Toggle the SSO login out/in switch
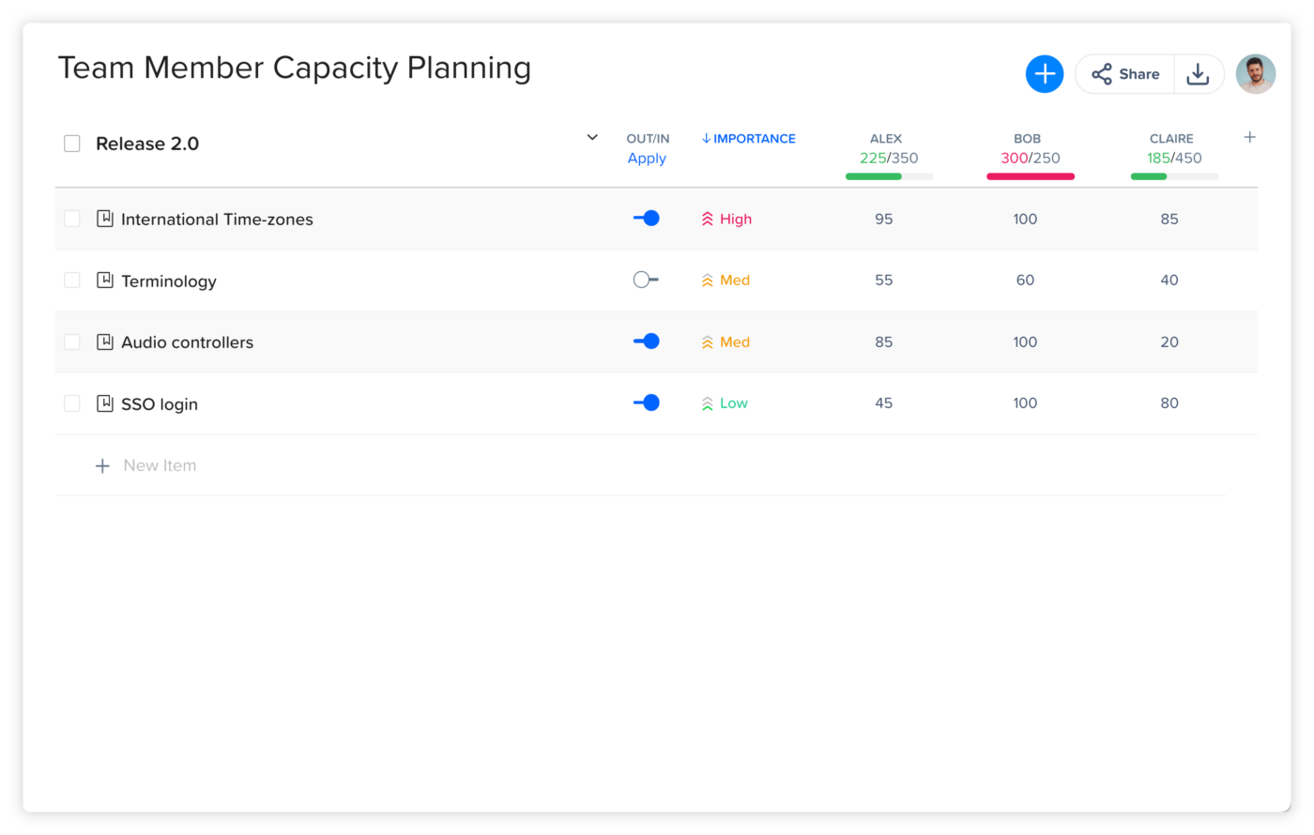This screenshot has height=835, width=1314. click(x=646, y=402)
